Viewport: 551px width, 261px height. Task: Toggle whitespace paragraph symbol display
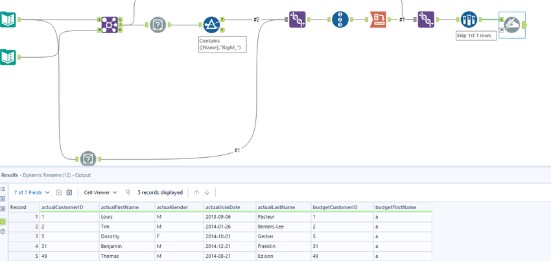[x=128, y=192]
